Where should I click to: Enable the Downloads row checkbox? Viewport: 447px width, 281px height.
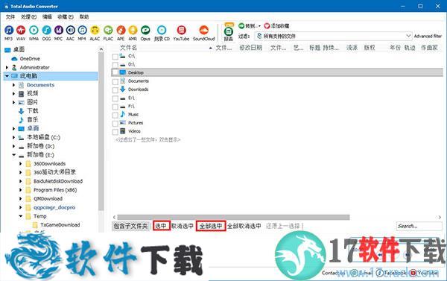(115, 90)
